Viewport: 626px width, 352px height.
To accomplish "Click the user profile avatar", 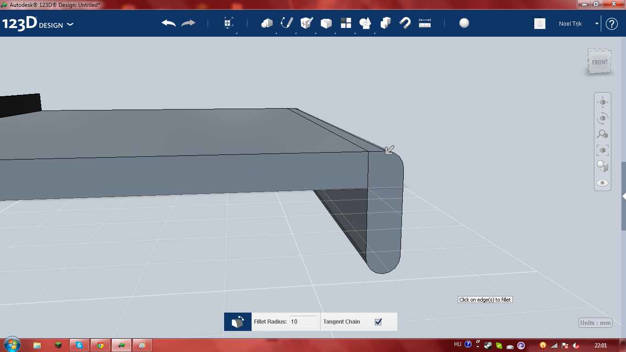I will pos(540,23).
